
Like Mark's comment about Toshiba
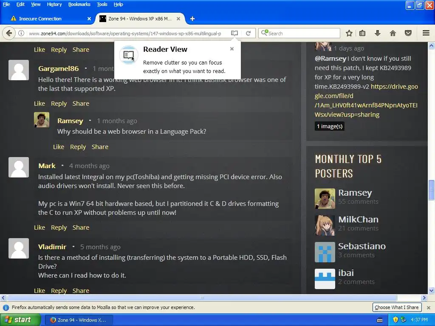tap(39, 228)
